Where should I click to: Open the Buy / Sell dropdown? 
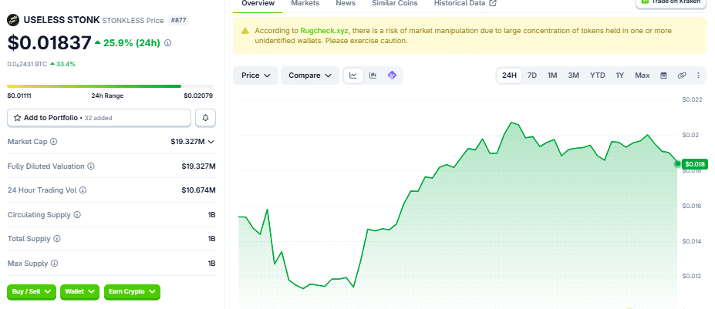[32, 292]
